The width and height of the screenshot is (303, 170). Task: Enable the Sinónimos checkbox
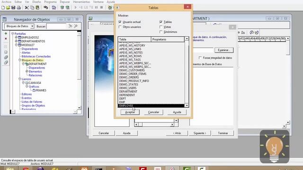click(x=161, y=32)
